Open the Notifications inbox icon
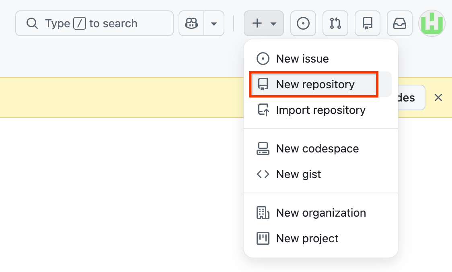 click(x=400, y=23)
